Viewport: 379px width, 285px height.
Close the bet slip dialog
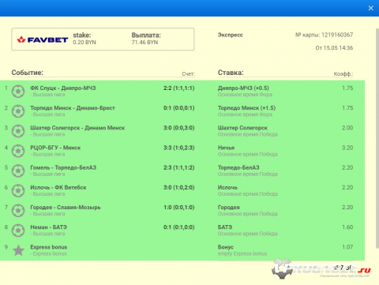pyautogui.click(x=370, y=8)
